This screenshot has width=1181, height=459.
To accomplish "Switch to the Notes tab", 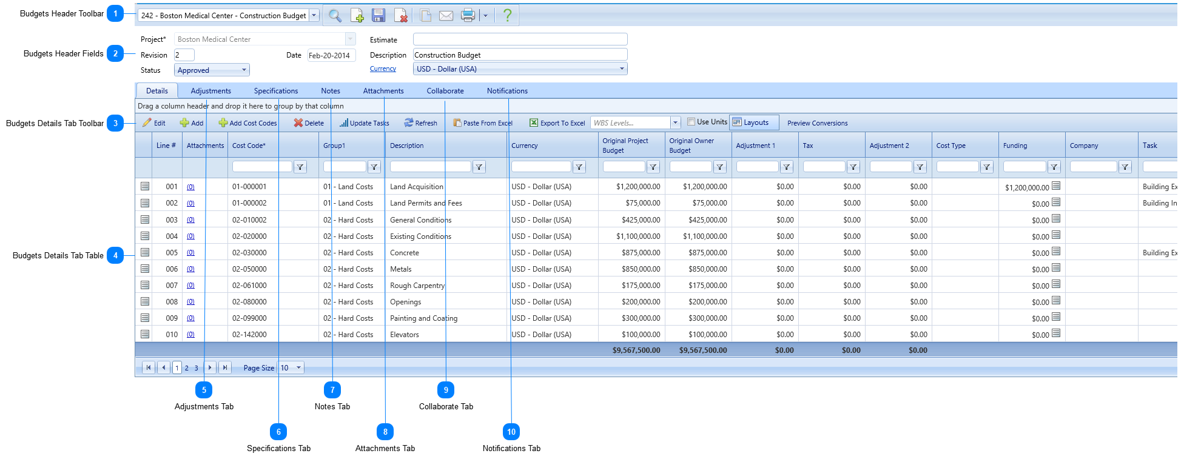I will coord(331,91).
